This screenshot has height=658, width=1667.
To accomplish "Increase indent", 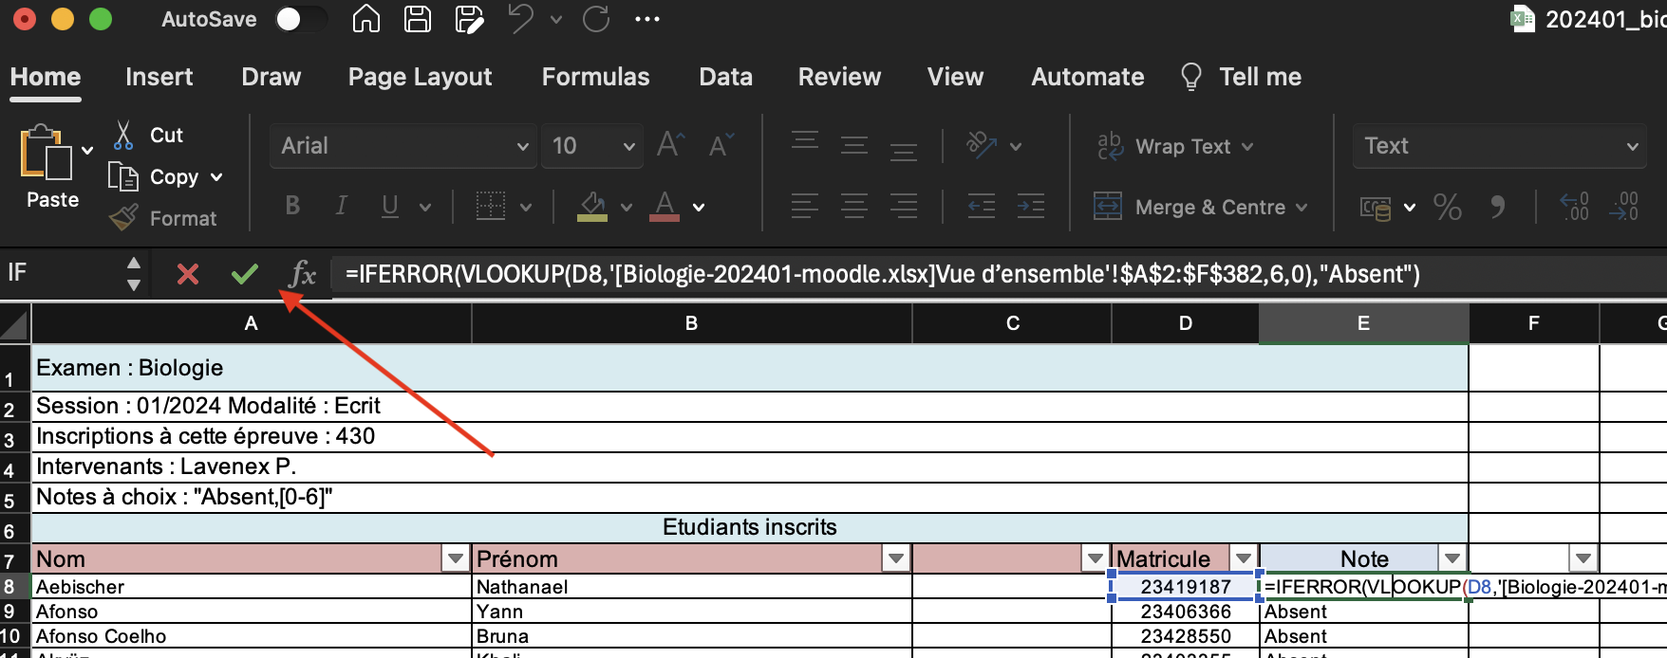I will [x=1031, y=206].
